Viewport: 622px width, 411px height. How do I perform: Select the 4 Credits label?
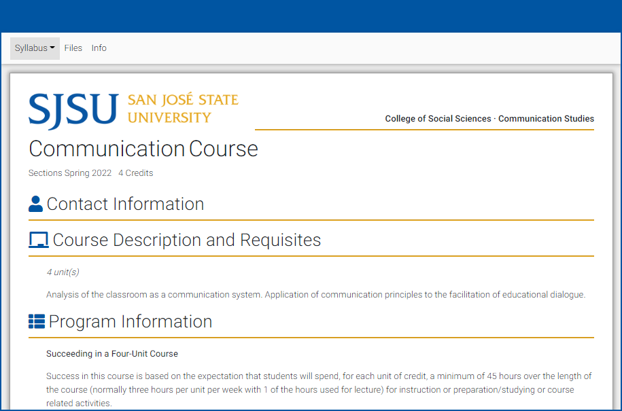(135, 173)
